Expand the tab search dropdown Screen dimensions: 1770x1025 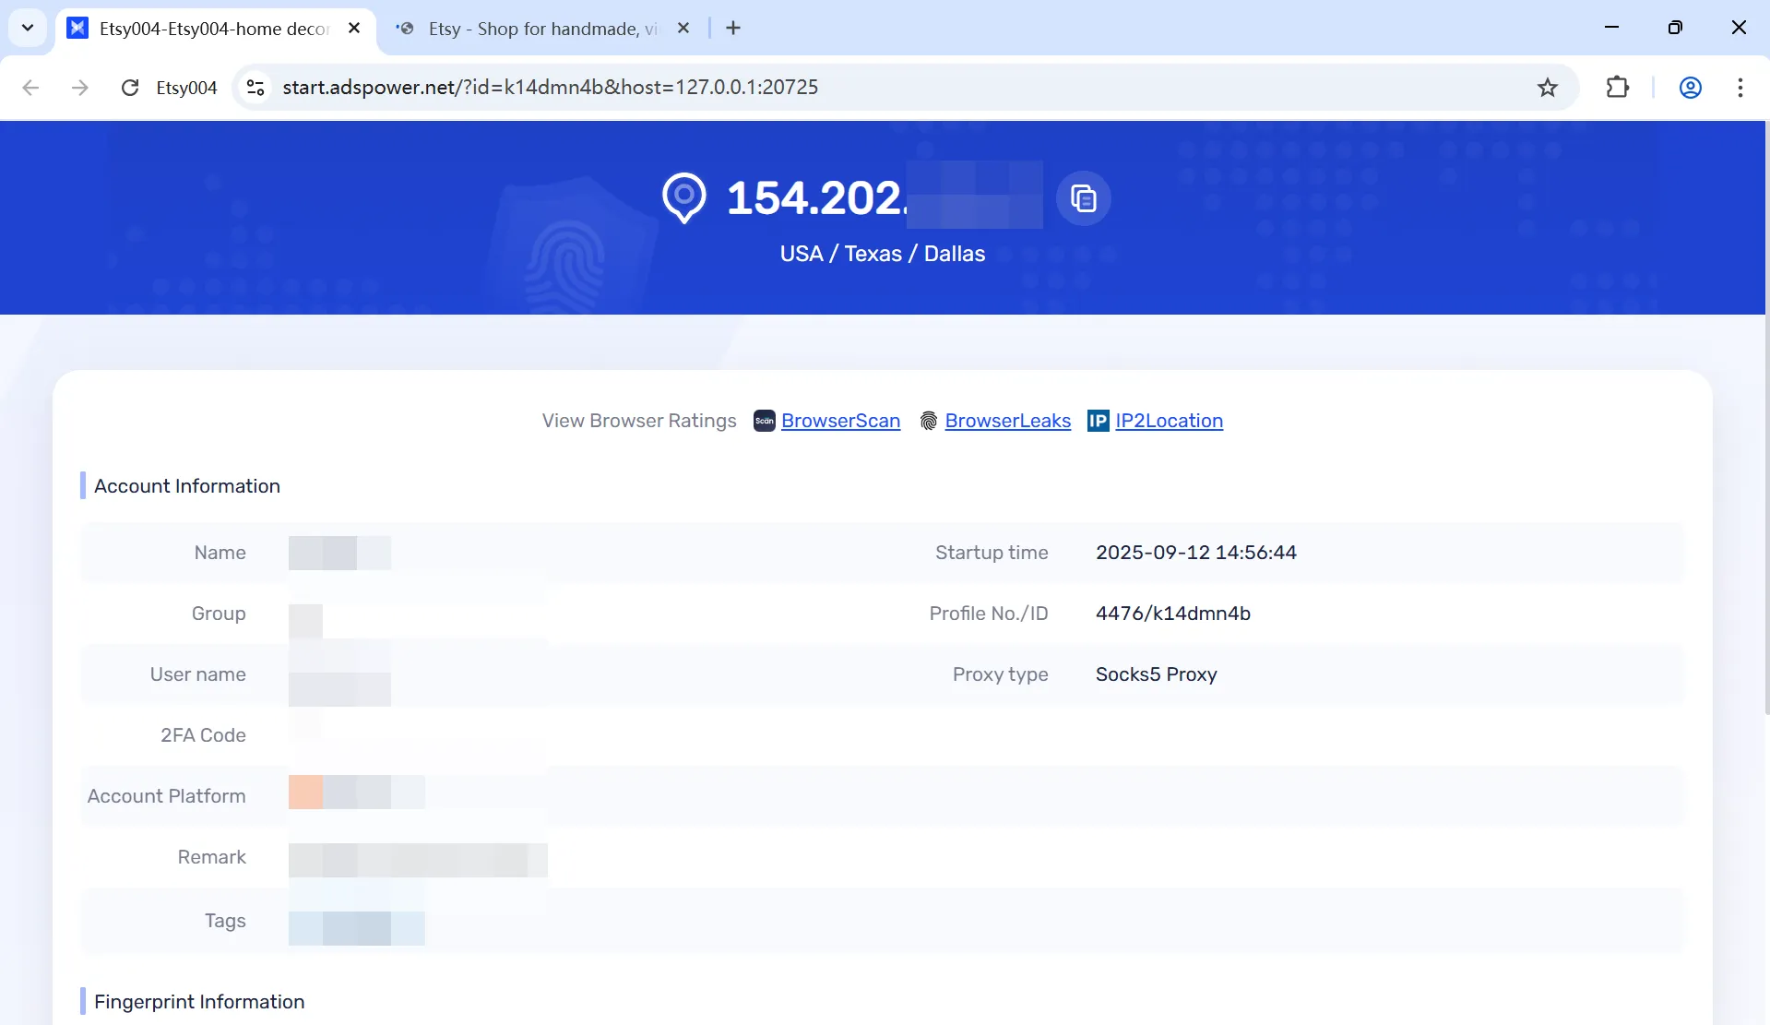[28, 28]
